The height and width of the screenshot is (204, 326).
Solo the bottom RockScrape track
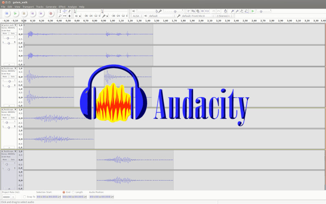[13, 160]
